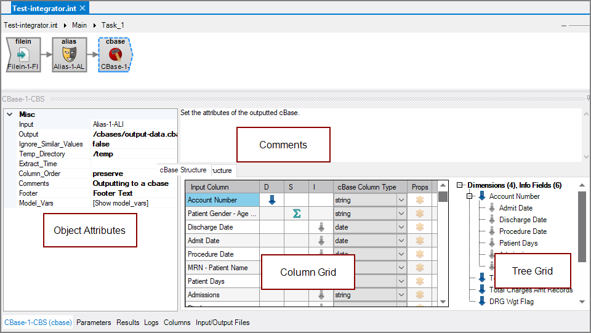This screenshot has height=333, width=591.
Task: Open column type dropdown for Admissions row
Action: tap(401, 295)
